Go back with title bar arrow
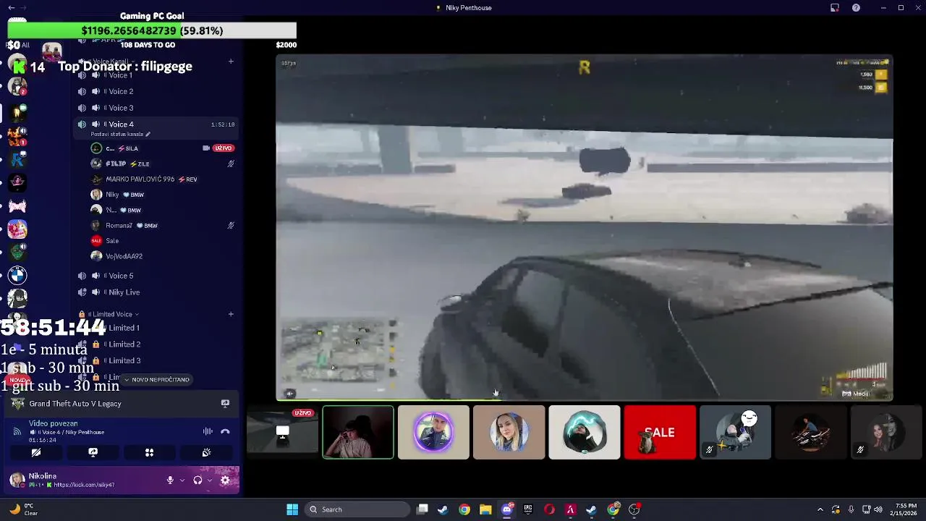Viewport: 926px width, 521px height. tap(11, 7)
